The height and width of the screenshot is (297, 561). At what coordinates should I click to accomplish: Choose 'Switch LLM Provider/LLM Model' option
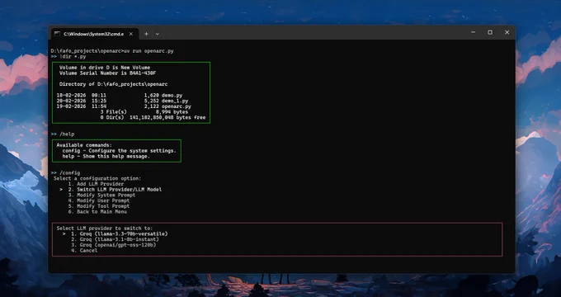point(115,189)
